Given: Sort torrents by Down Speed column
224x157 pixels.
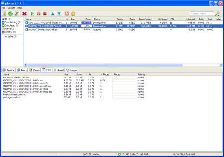Looking at the screenshot, I should [144, 19].
